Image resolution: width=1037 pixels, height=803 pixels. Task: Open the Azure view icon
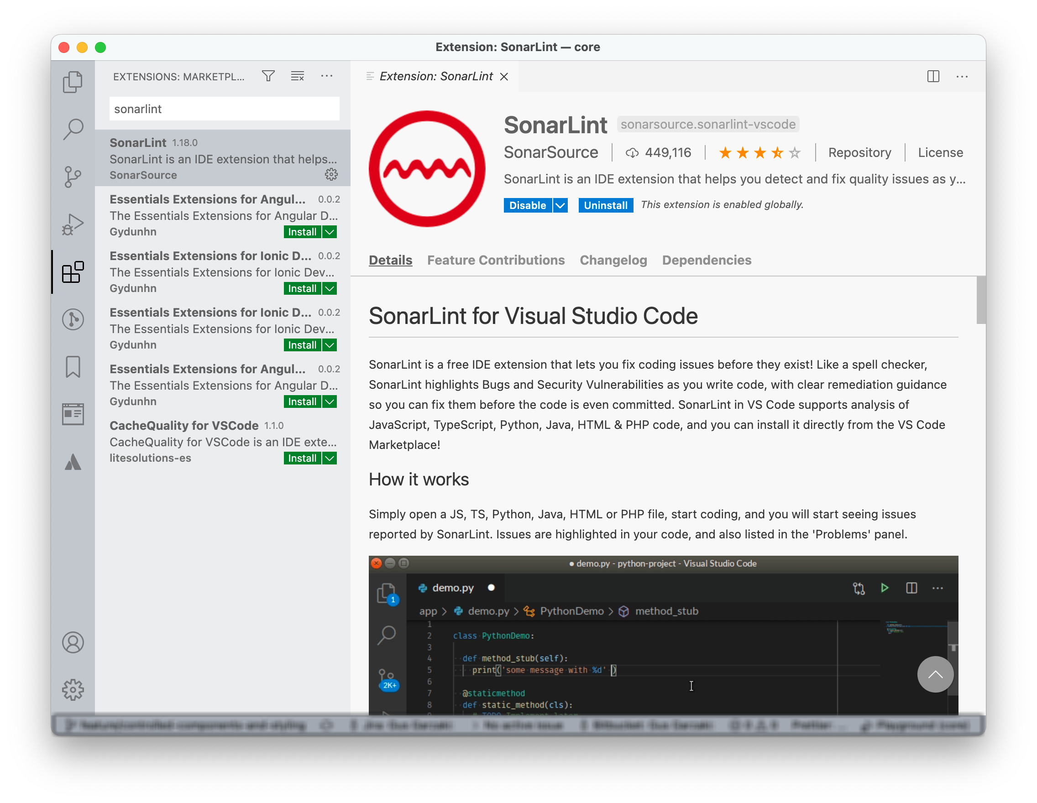click(73, 462)
